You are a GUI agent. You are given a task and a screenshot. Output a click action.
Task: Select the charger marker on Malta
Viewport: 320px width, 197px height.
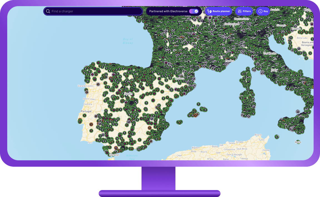pyautogui.click(x=298, y=141)
